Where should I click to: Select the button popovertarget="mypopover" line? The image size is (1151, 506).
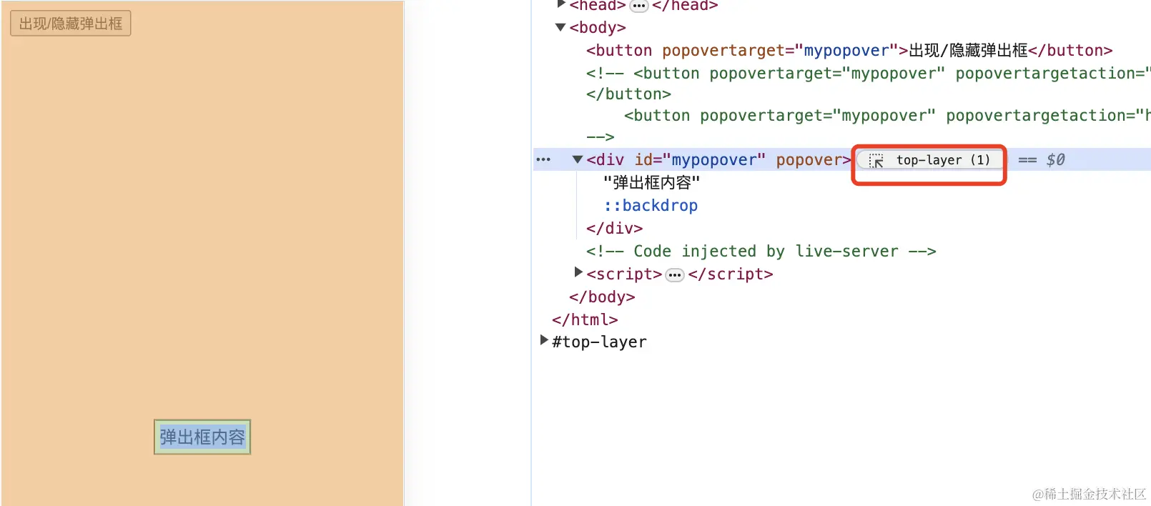click(x=849, y=51)
